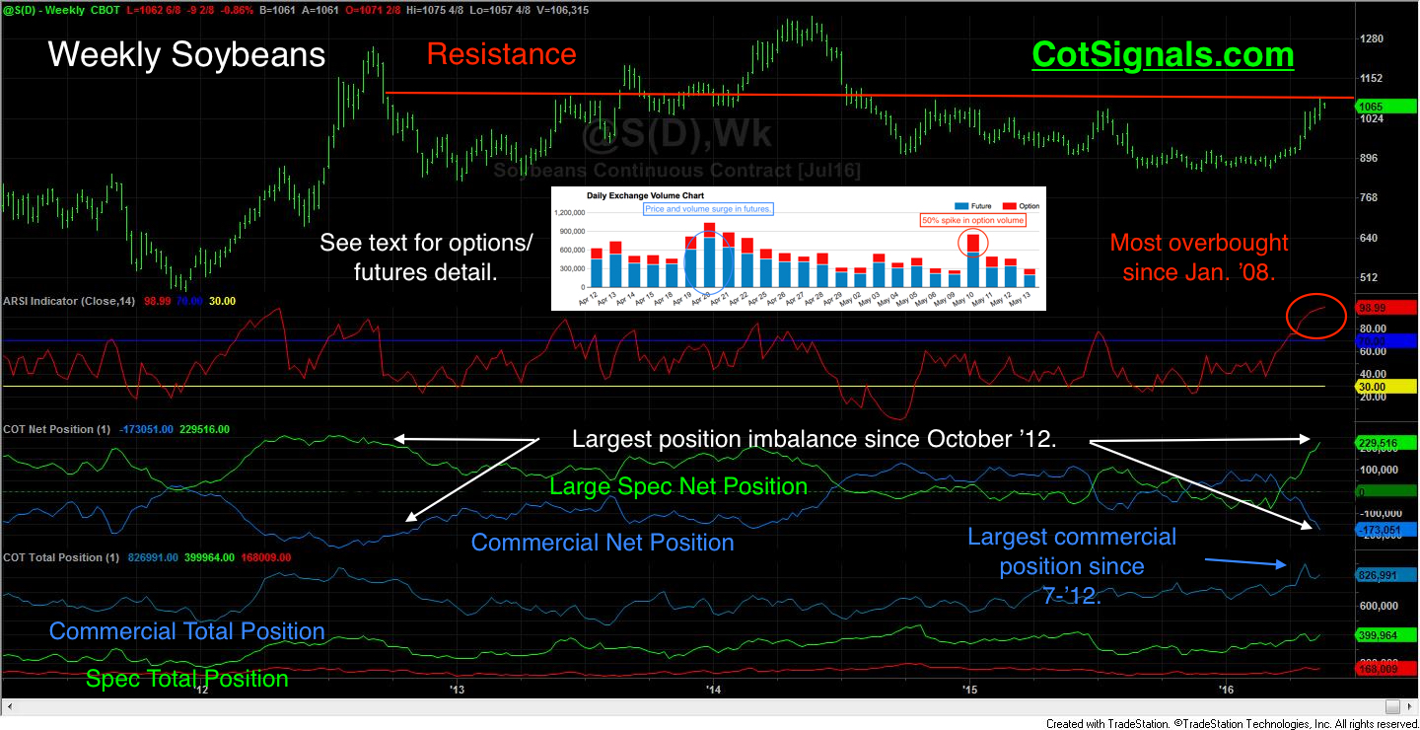
Task: Click 'Price and volume surge in futures' label
Action: pos(708,209)
